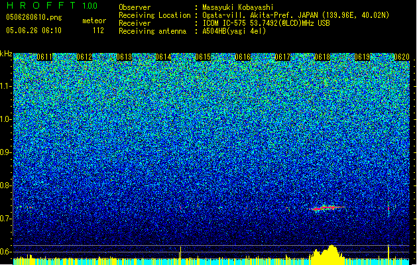Click the 0611 time marker
Viewport: 417px width, 265px height.
click(44, 57)
